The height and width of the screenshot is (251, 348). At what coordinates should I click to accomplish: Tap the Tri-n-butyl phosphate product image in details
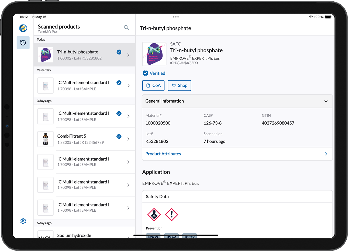point(154,54)
